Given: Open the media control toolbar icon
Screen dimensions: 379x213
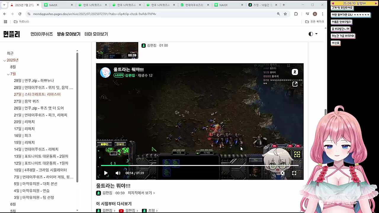Looking at the screenshot, I should click(307, 14).
